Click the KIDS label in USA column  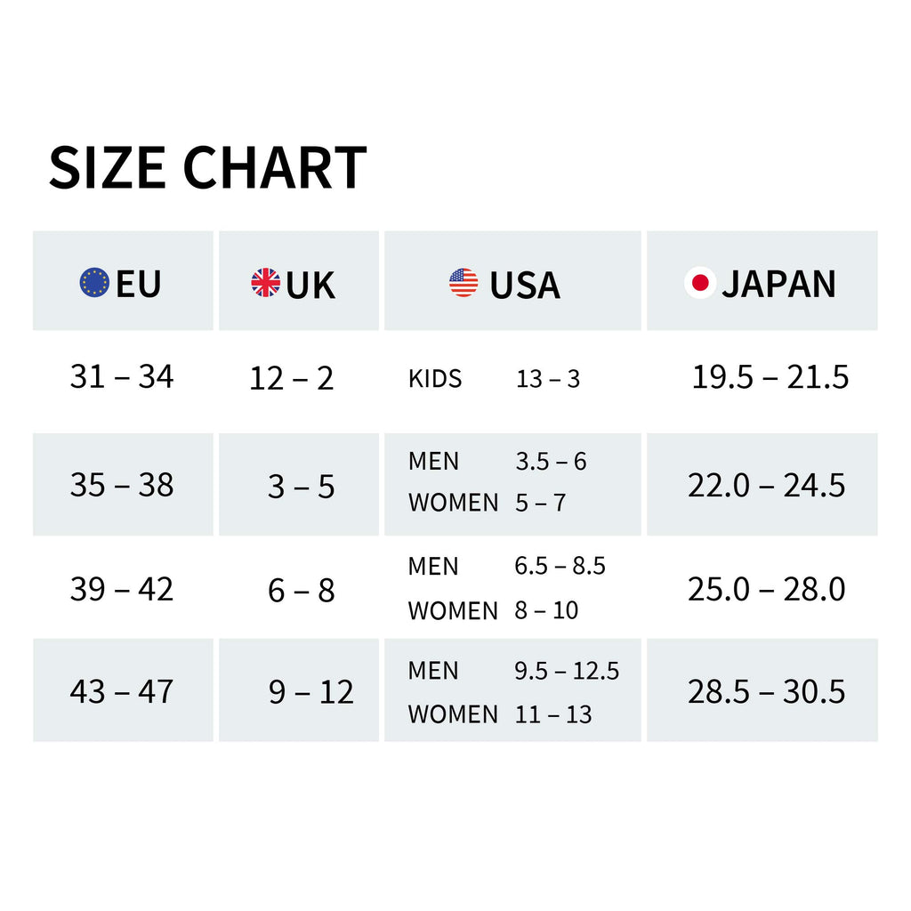coord(435,379)
